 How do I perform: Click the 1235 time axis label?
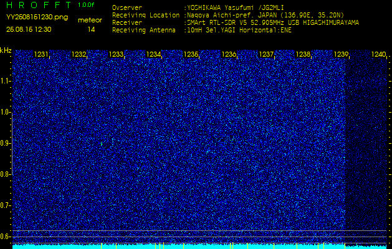[191, 54]
